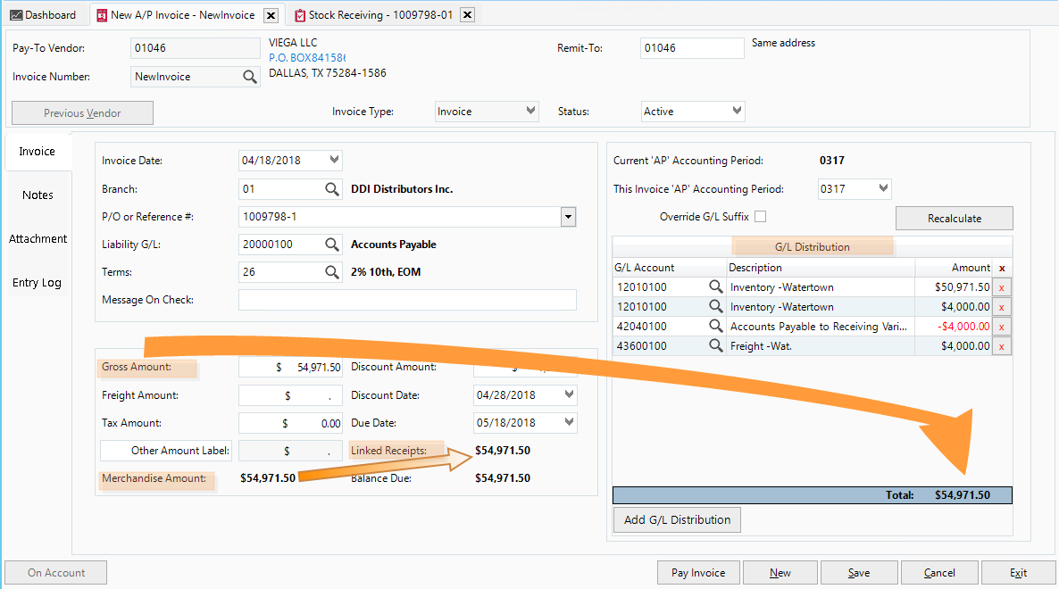Click inside the Message On Check field
The width and height of the screenshot is (1059, 589).
point(406,300)
